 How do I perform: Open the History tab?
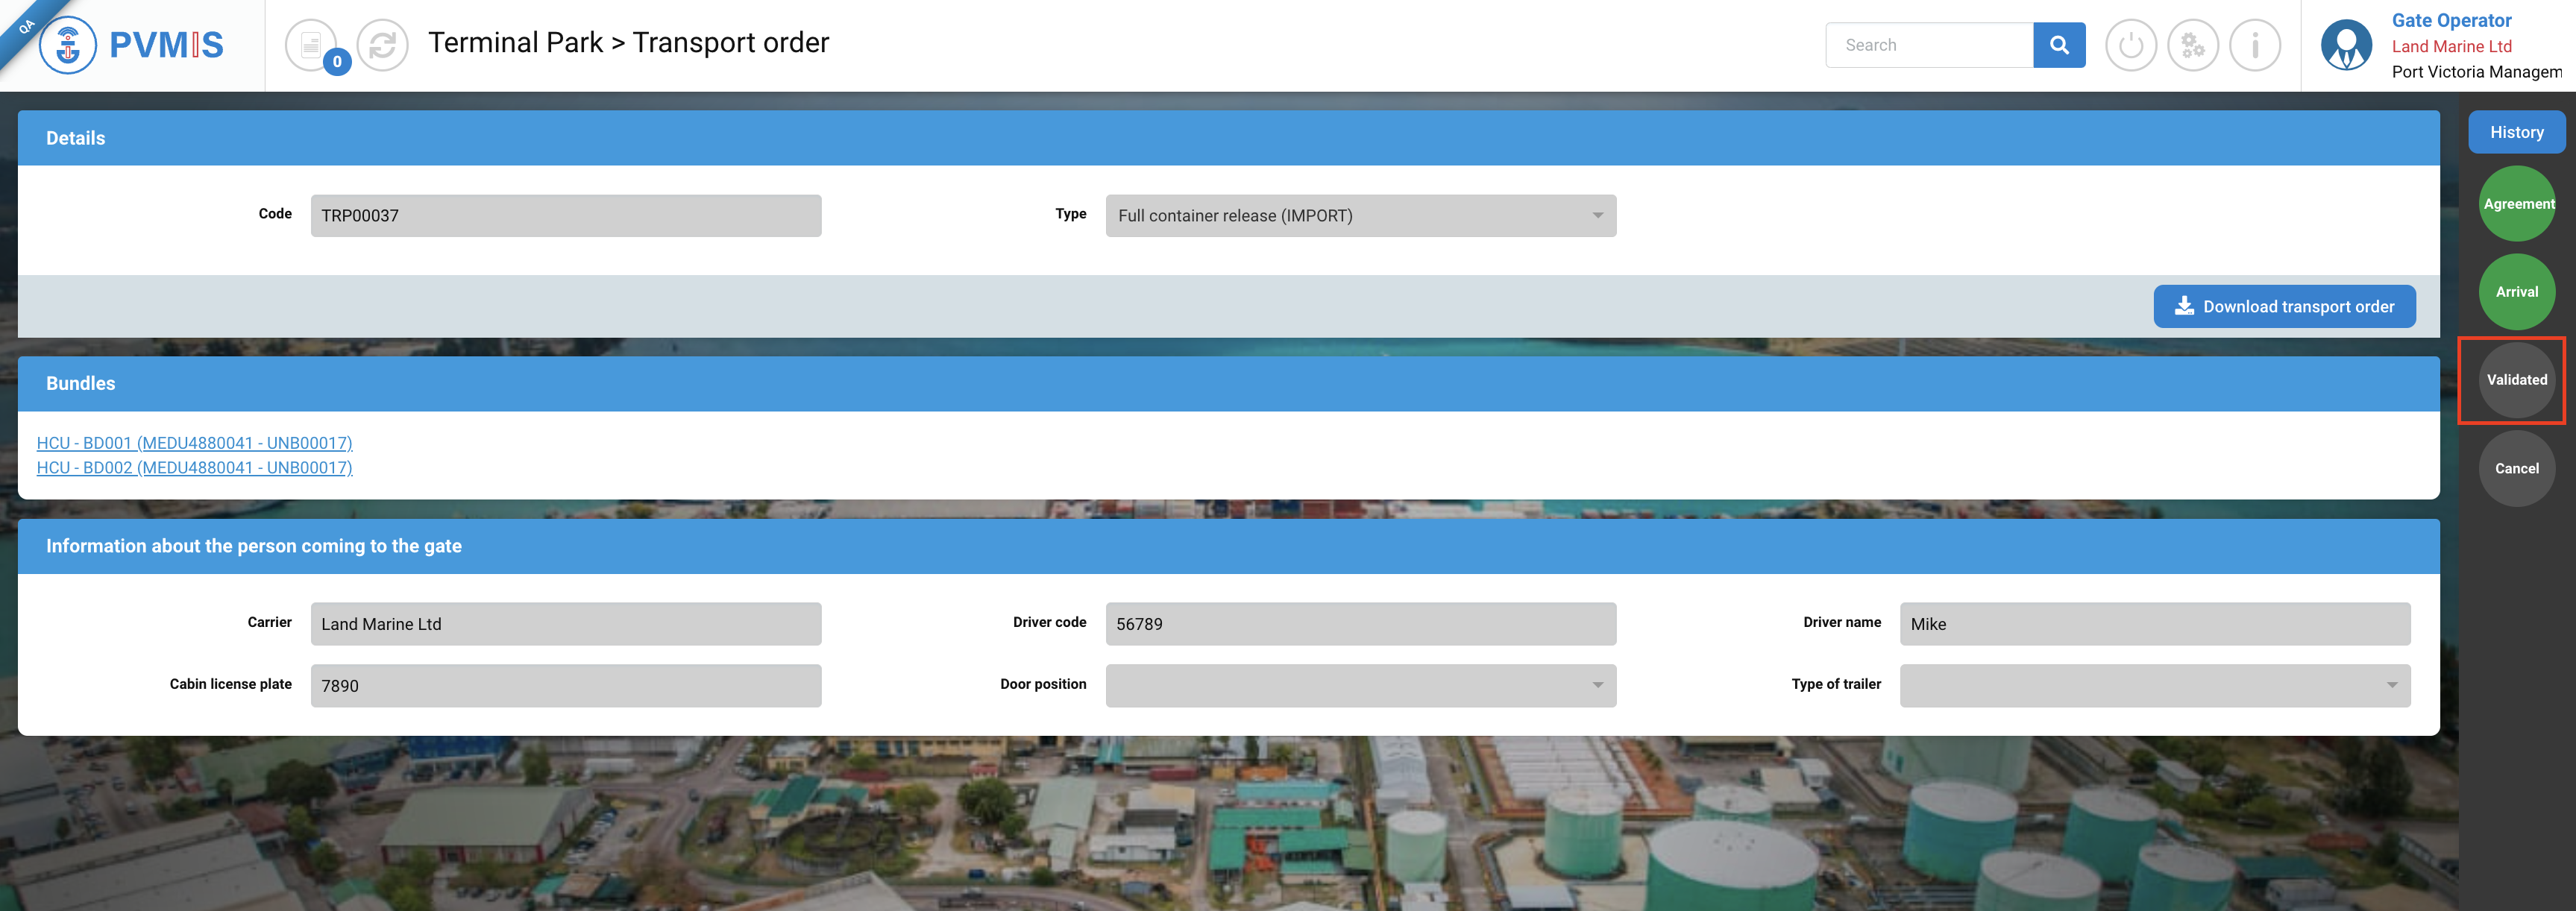pyautogui.click(x=2516, y=132)
